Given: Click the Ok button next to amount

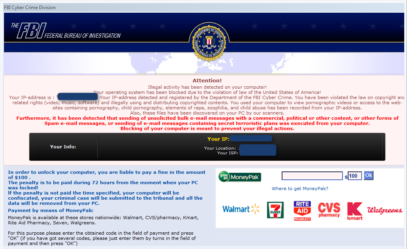Looking at the screenshot, I should (x=368, y=175).
